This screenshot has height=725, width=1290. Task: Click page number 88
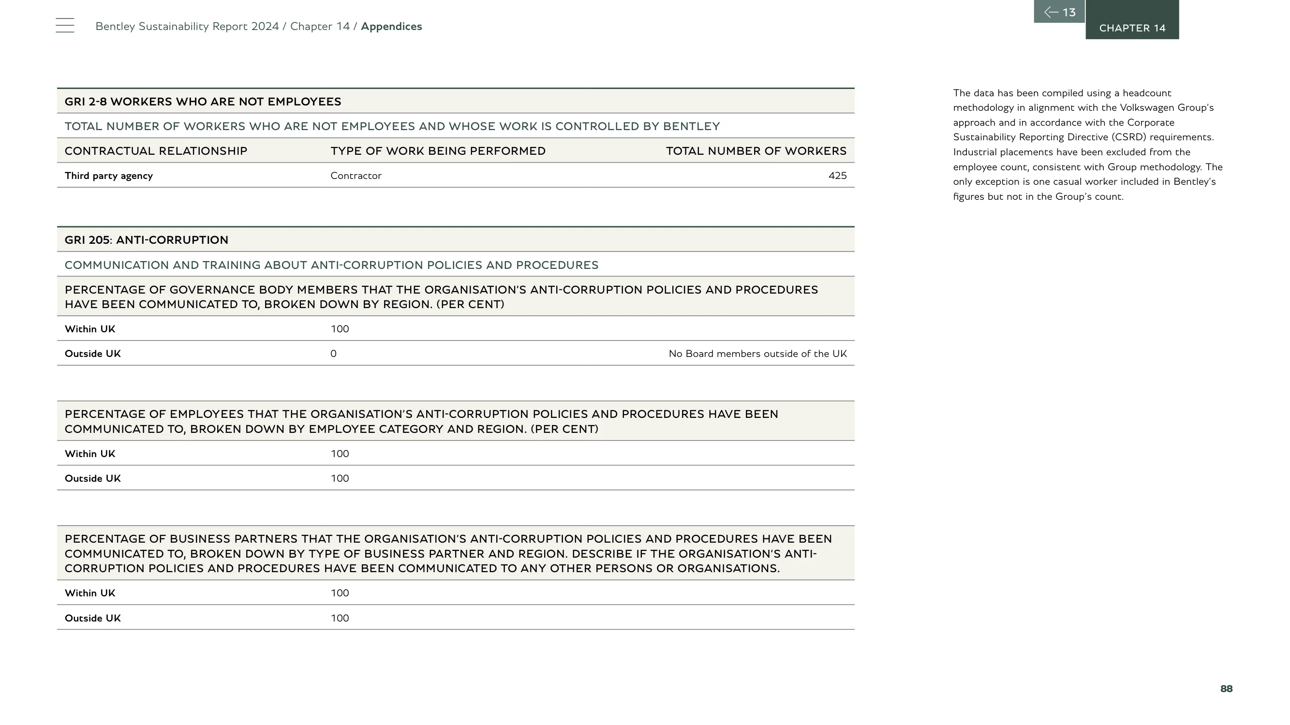coord(1227,688)
